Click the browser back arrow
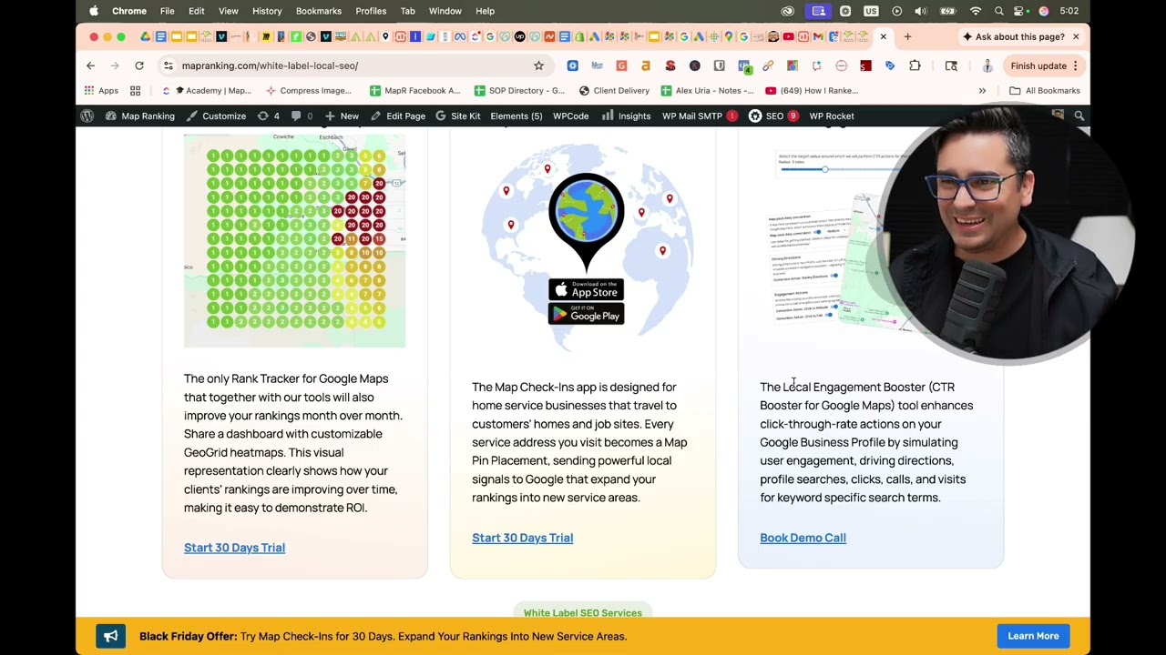Image resolution: width=1166 pixels, height=655 pixels. click(90, 65)
